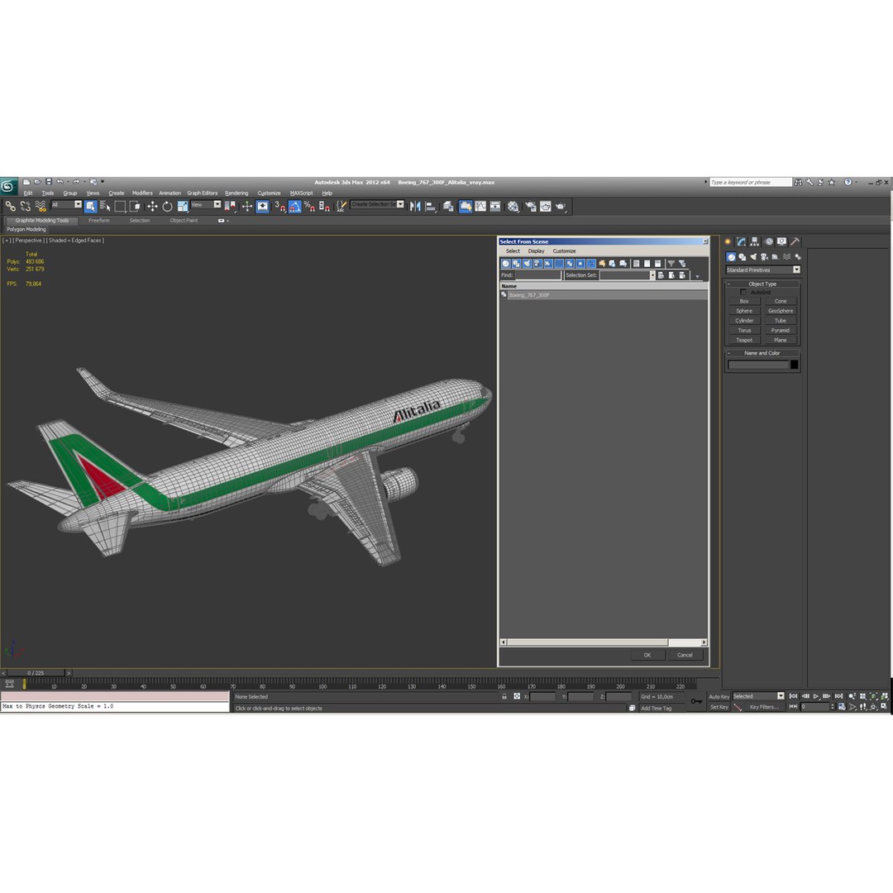Toggle Display Helpers filter in Select From Scene
The image size is (893, 893).
(548, 264)
